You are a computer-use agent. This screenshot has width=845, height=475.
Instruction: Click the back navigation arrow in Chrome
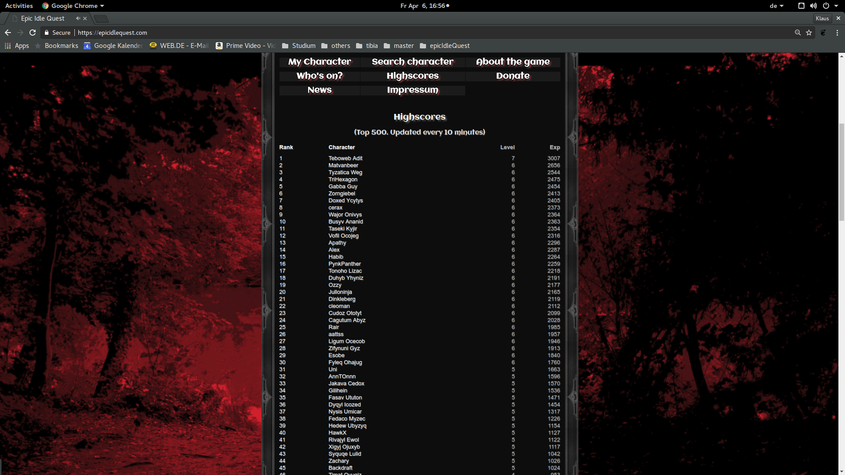click(x=8, y=33)
